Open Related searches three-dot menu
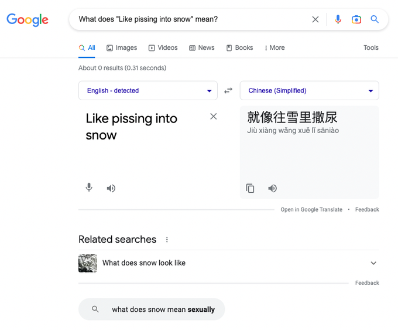 [x=167, y=240]
